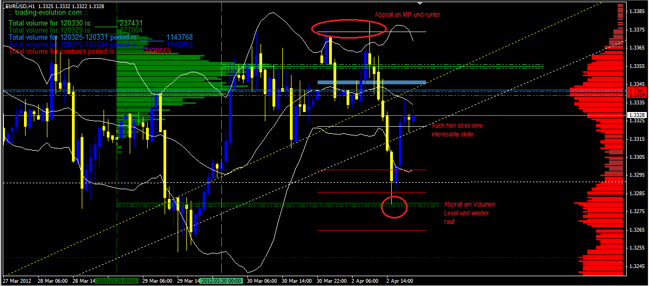
Task: Click price scale value 1.3345
Action: [x=636, y=84]
